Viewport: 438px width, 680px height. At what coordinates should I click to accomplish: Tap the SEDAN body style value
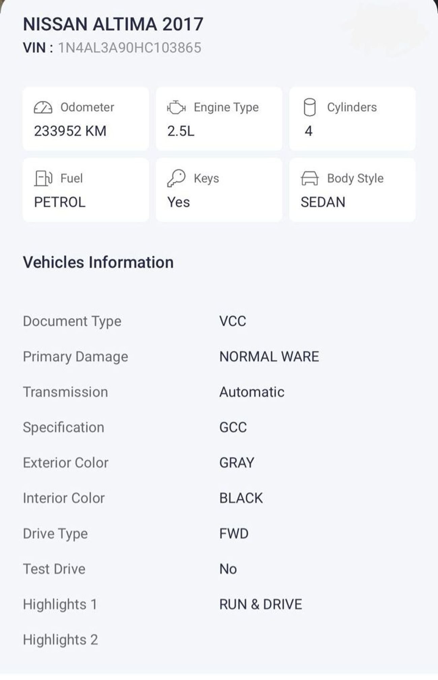[323, 202]
